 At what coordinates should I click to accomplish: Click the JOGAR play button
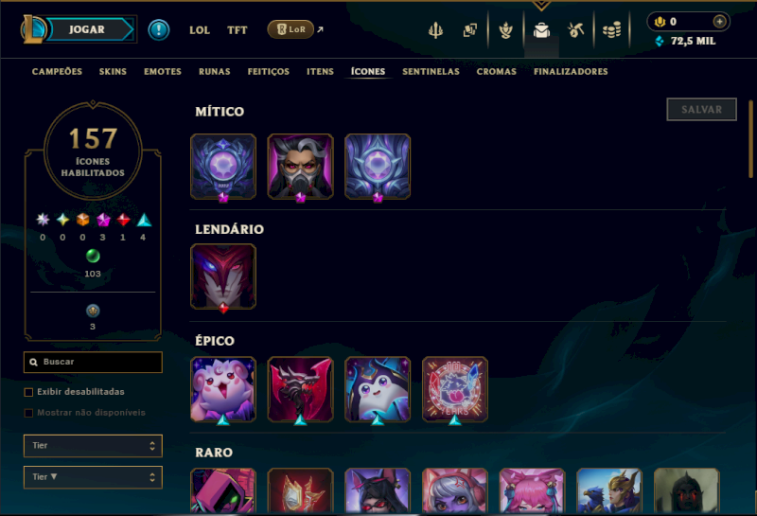coord(87,29)
